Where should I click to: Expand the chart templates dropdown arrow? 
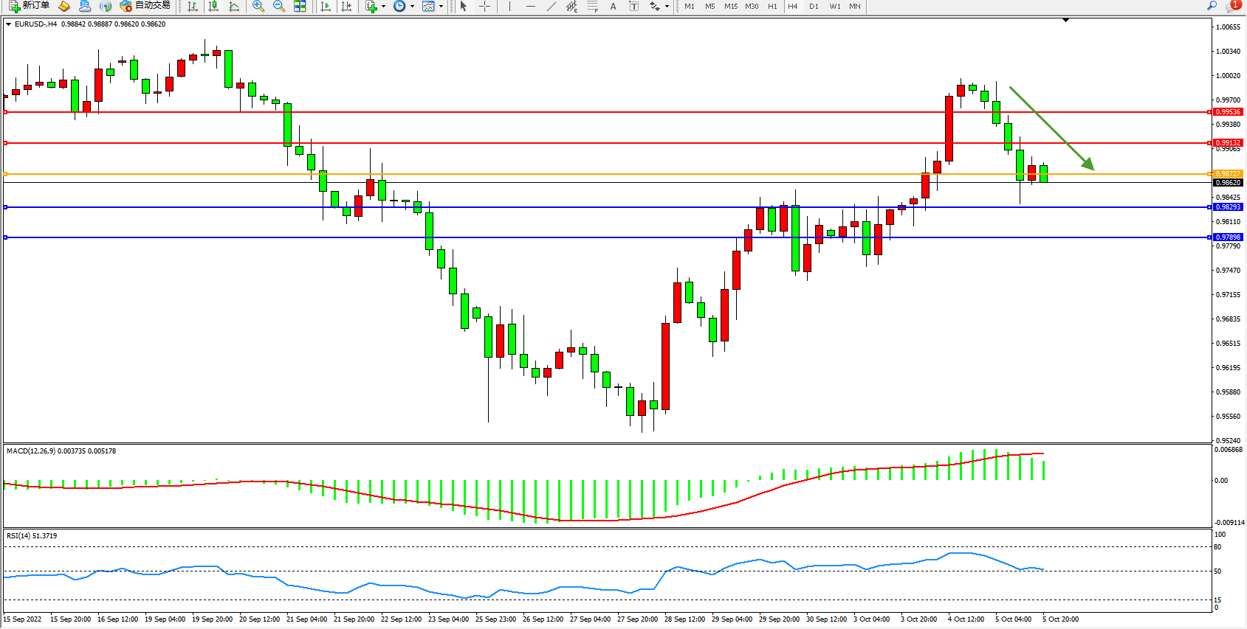tap(441, 6)
